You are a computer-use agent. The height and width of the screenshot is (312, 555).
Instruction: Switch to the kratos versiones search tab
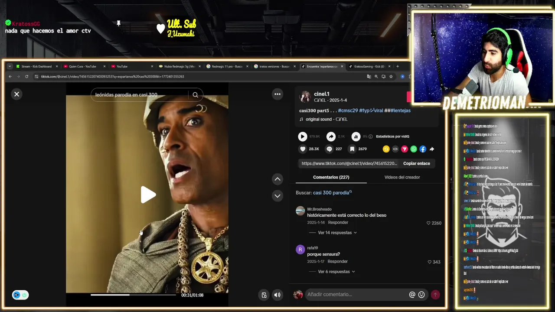pos(275,66)
